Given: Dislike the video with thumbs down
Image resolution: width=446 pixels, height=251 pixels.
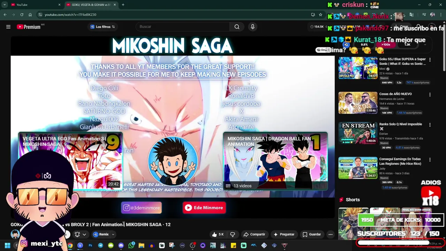Looking at the screenshot, I should coord(233,234).
